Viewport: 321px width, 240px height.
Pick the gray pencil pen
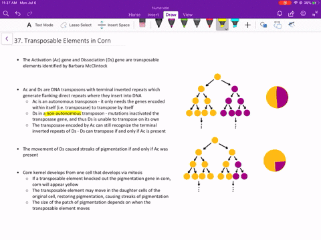click(197, 23)
